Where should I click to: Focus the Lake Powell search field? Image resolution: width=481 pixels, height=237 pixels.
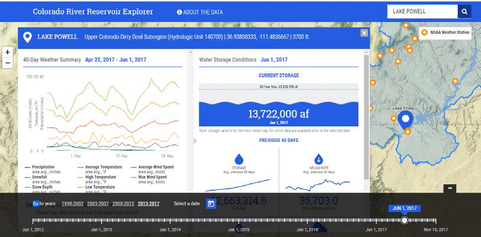(x=422, y=12)
